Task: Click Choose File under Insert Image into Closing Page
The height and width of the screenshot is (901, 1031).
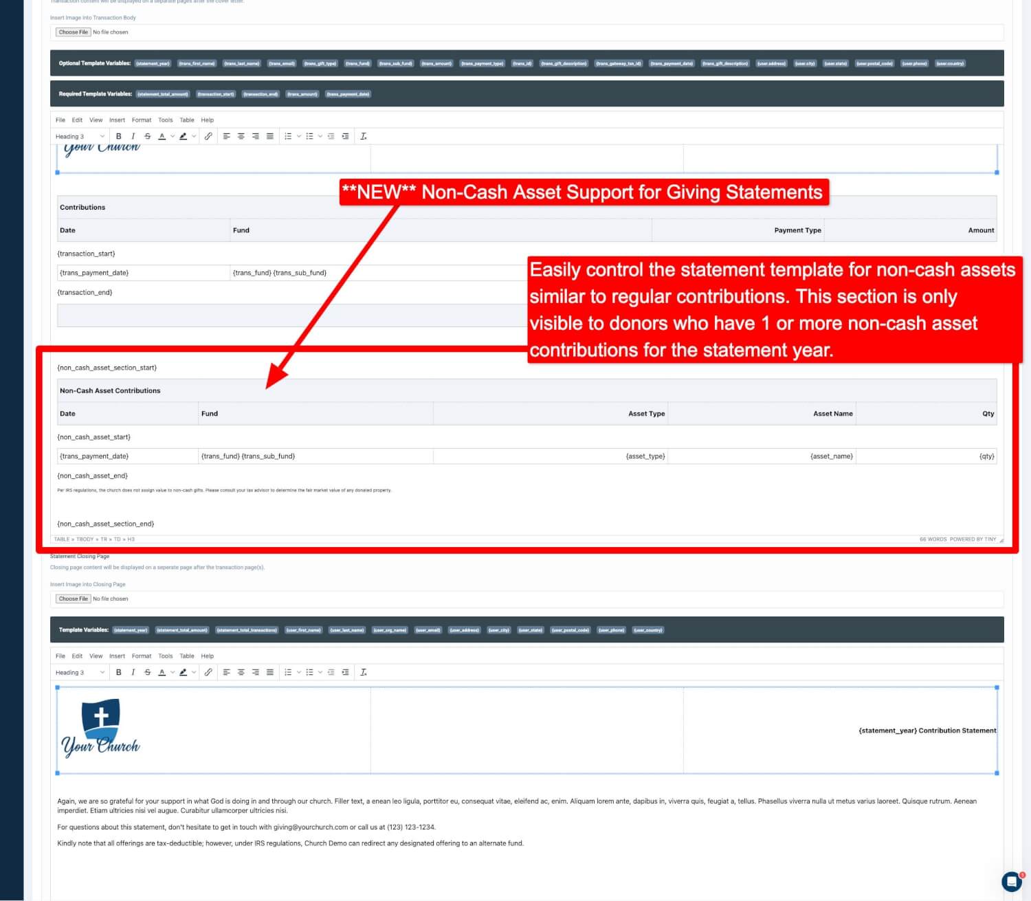Action: tap(74, 599)
